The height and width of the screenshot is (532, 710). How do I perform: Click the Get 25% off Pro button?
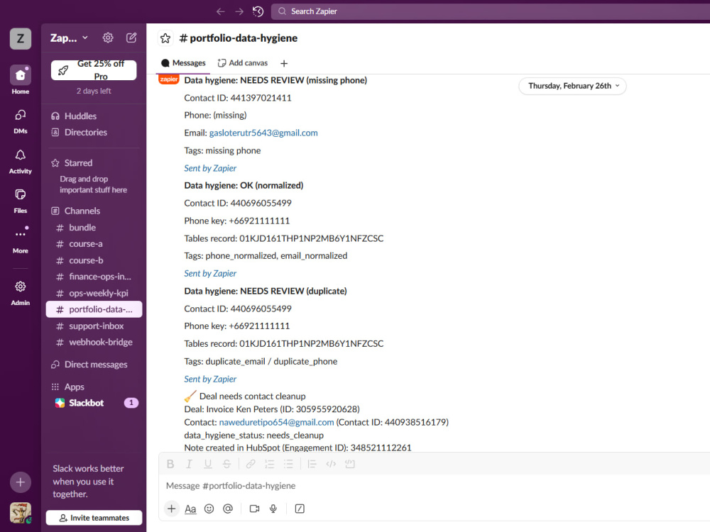click(x=94, y=70)
